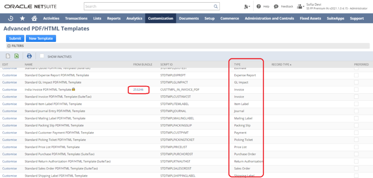The image size is (373, 178).
Task: Tick Preferred checkbox for India Invoice template
Action: [356, 89]
